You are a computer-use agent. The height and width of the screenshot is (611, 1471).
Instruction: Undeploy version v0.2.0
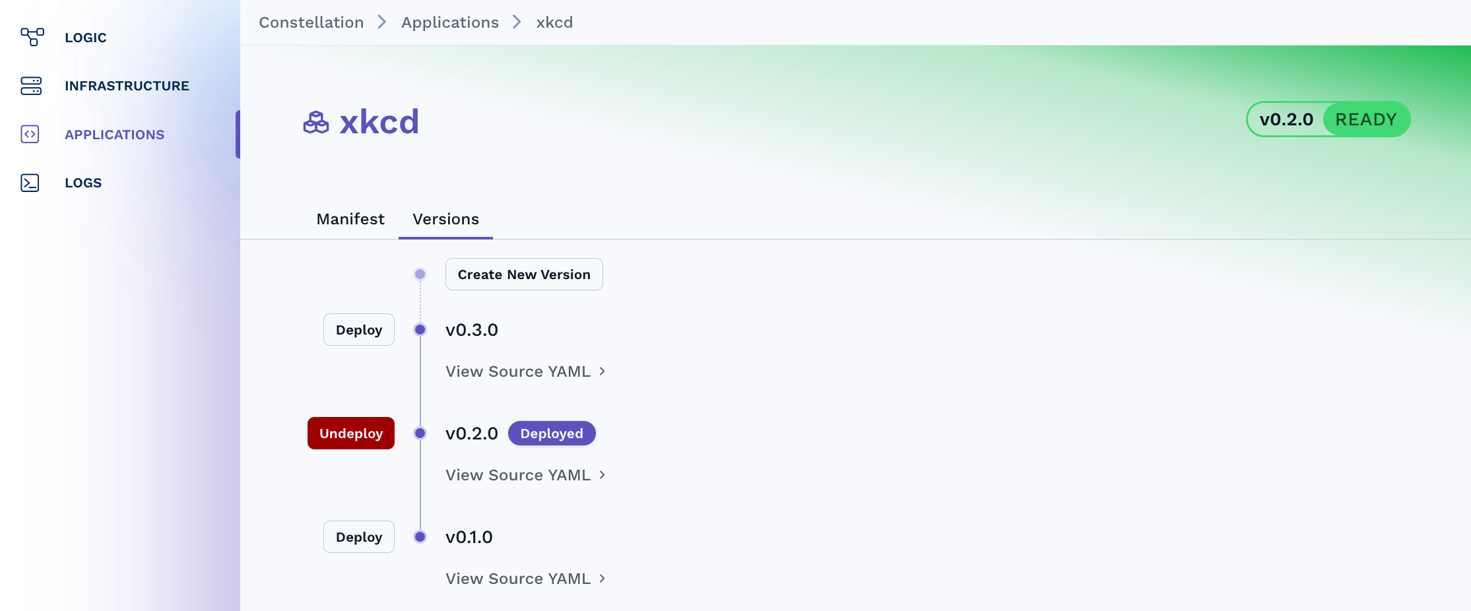[x=351, y=434]
